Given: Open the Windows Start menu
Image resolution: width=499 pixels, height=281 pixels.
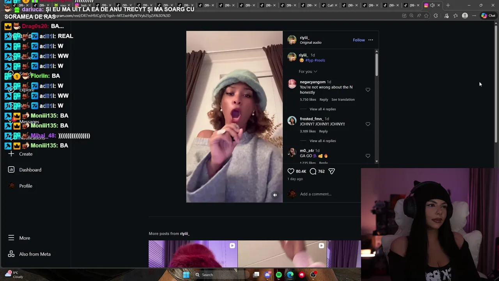Looking at the screenshot, I should pyautogui.click(x=186, y=275).
